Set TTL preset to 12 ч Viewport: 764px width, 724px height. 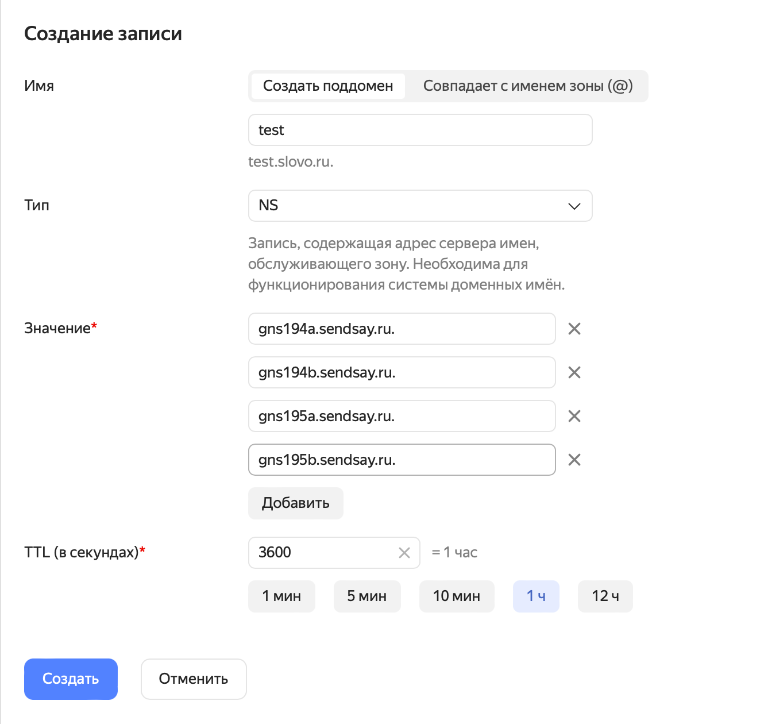click(605, 596)
